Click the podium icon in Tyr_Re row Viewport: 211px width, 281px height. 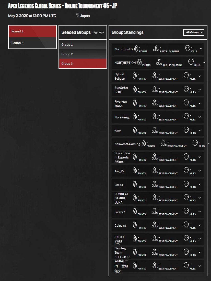coord(155,170)
